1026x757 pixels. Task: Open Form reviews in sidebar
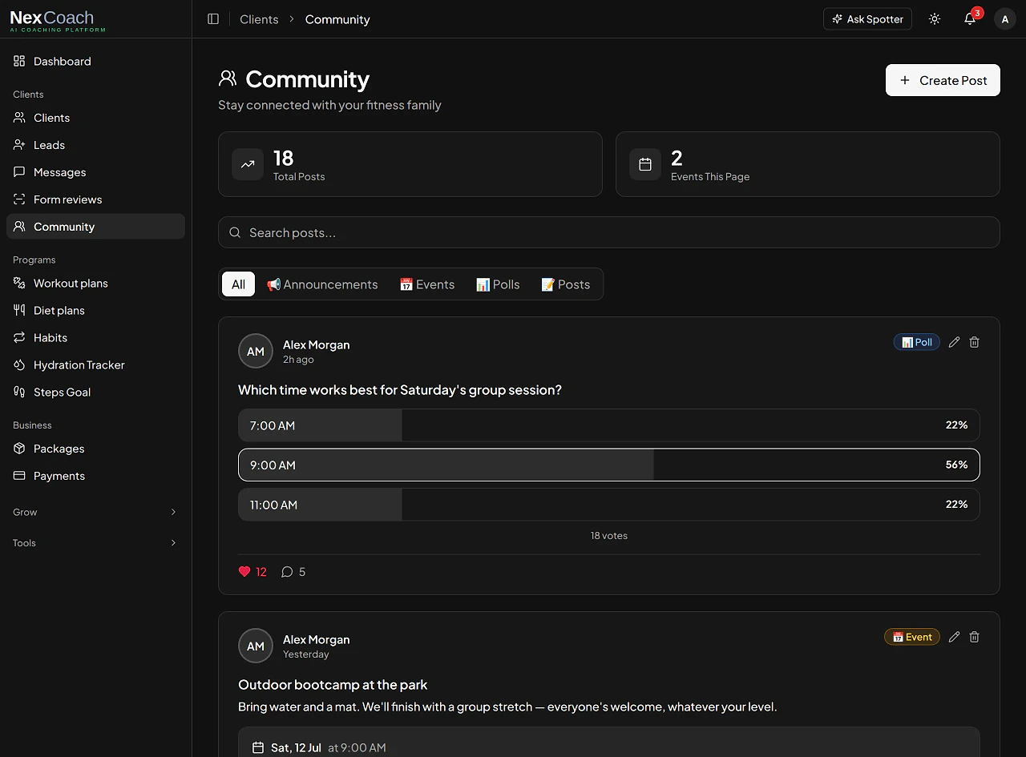click(95, 199)
